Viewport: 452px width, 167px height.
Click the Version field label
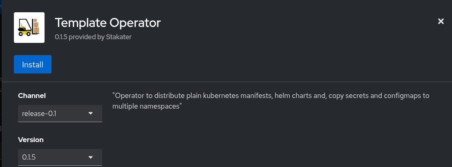point(31,140)
